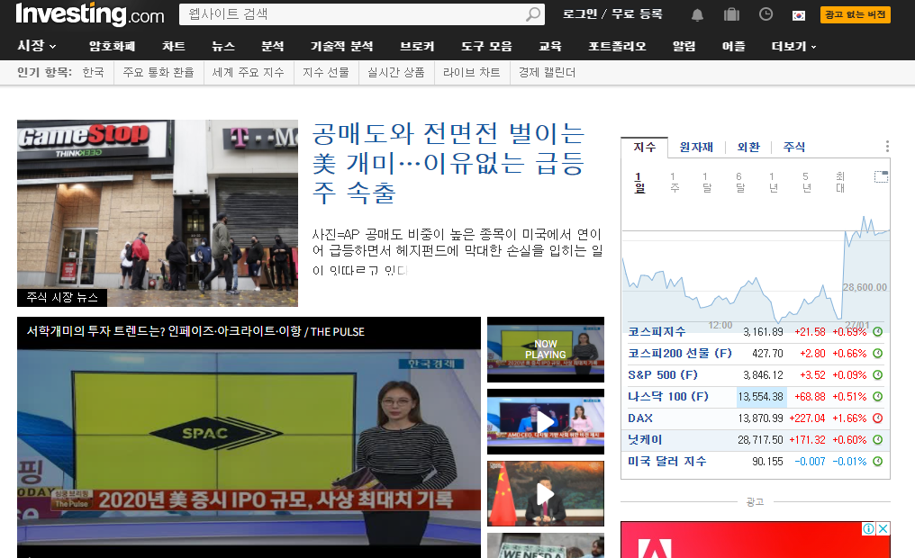Viewport: 915px width, 558px height.
Task: Play the China flag video thumbnail
Action: click(546, 494)
